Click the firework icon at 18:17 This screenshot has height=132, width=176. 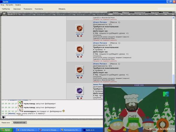(21, 103)
